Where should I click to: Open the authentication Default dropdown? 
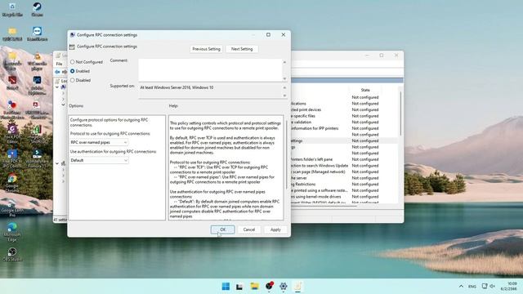[x=99, y=160]
